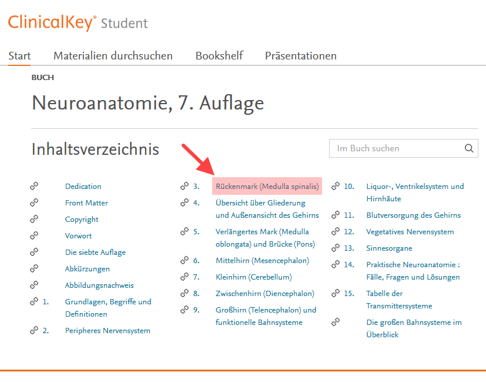Click link icon for chapter 3 Rückenmark
Viewport: 486px width, 382px height.
[185, 187]
